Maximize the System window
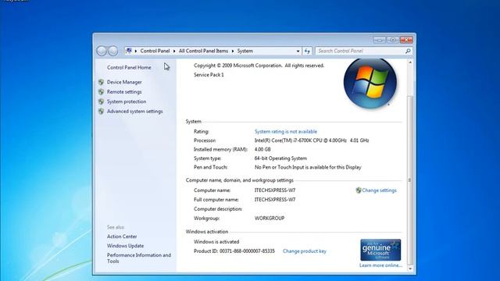Screen dimensions: 500x281 (x=393, y=40)
